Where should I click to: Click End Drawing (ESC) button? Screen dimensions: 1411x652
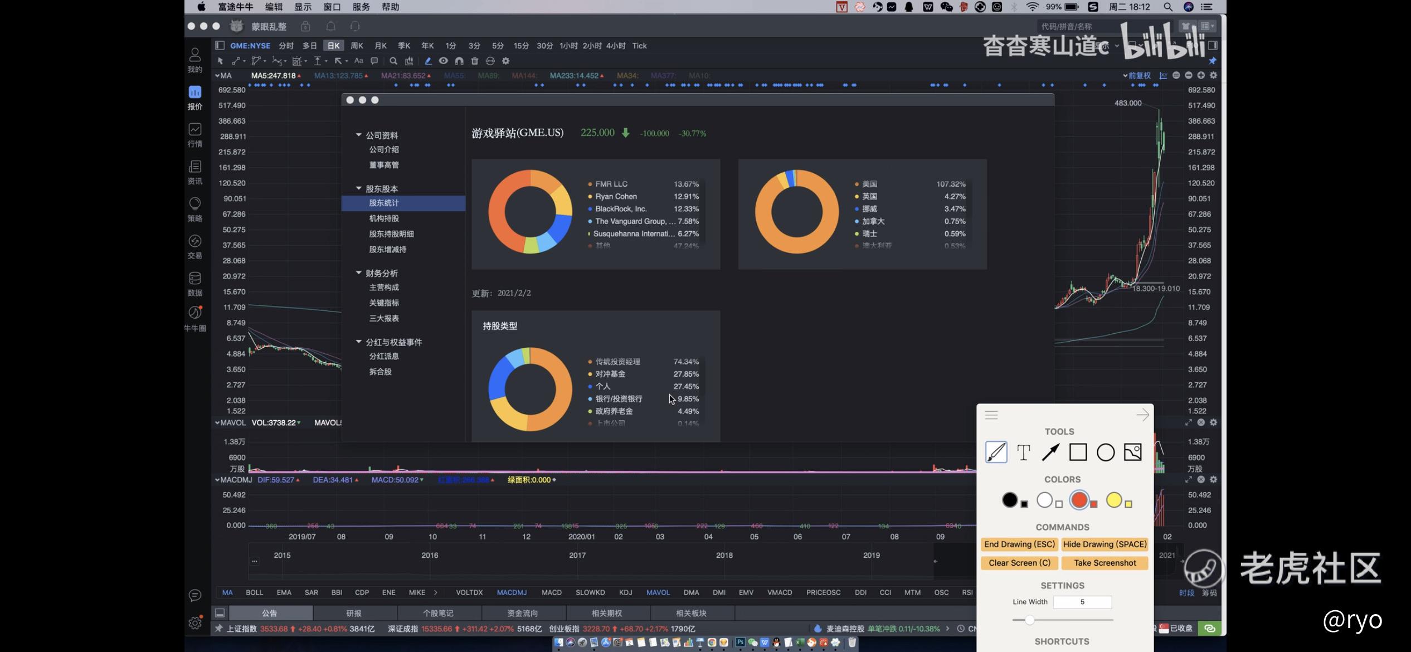[1019, 544]
